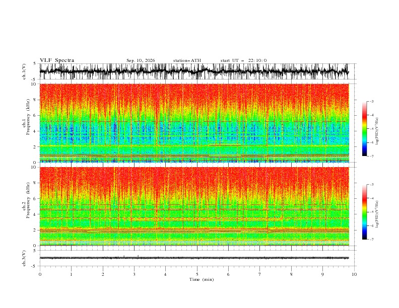Click the Sep. 10, 2026 date label

(x=141, y=60)
